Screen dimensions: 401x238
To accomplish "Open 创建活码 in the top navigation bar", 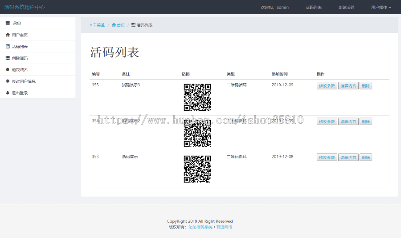I will [346, 8].
